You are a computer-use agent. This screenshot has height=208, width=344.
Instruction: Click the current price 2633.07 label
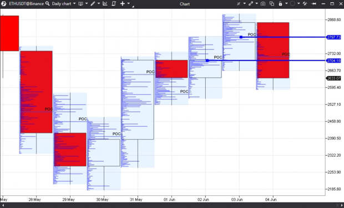click(333, 78)
